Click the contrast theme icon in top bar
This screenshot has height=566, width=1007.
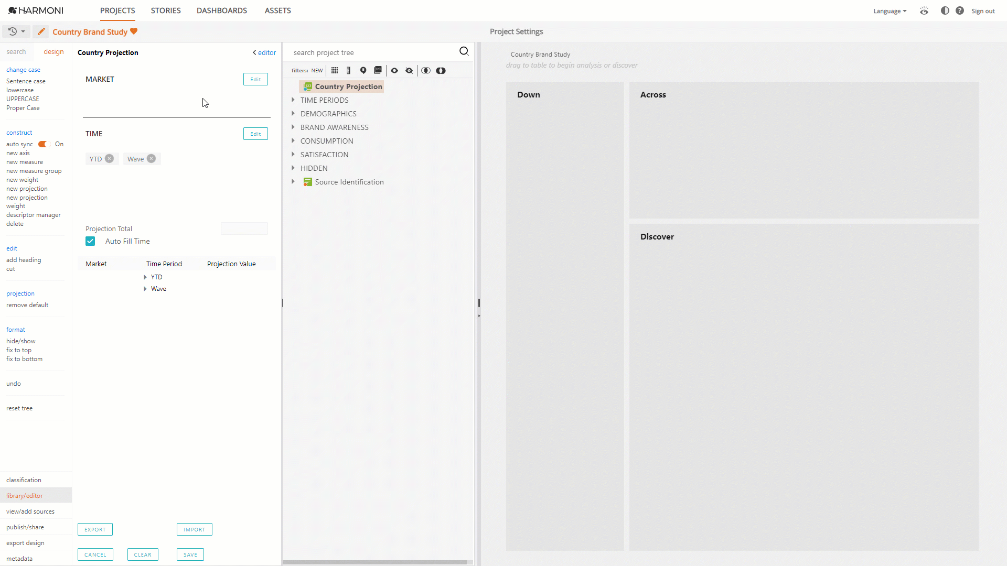tap(945, 10)
